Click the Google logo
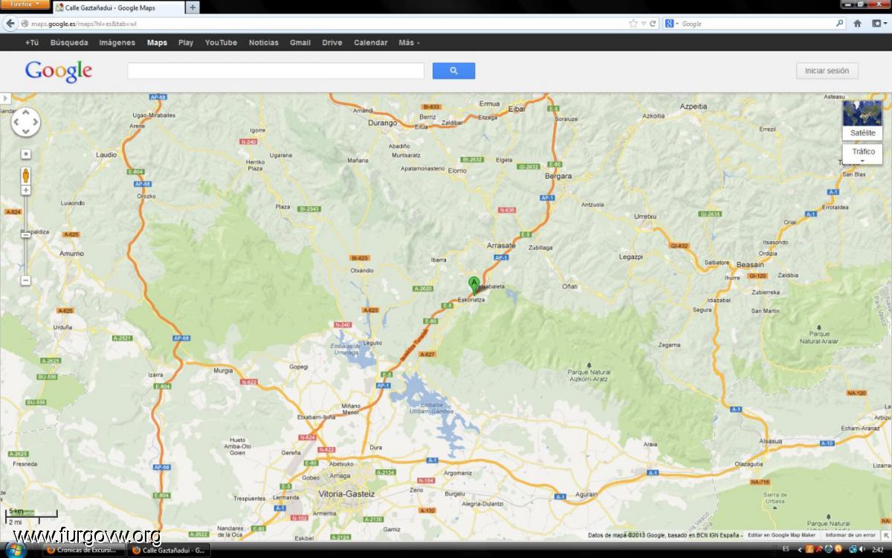The width and height of the screenshot is (892, 558). [x=59, y=71]
